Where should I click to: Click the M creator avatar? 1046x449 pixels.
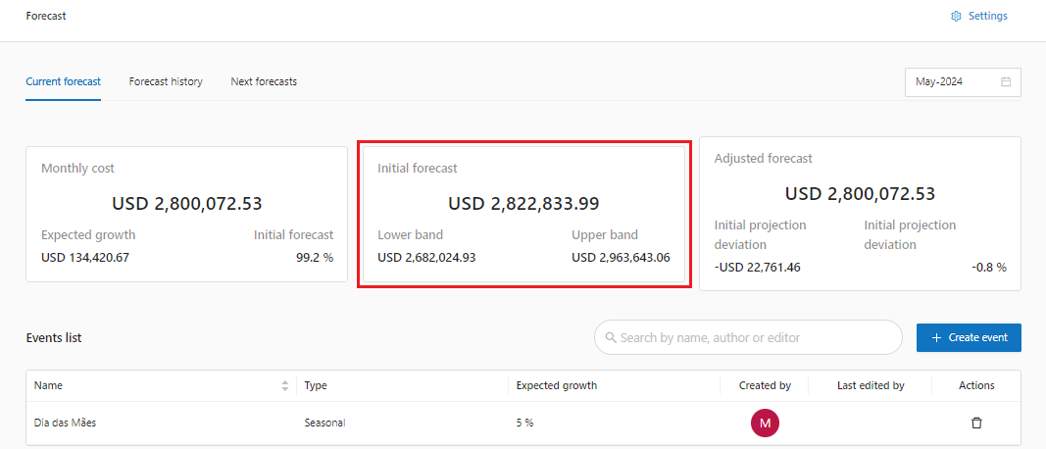[765, 423]
